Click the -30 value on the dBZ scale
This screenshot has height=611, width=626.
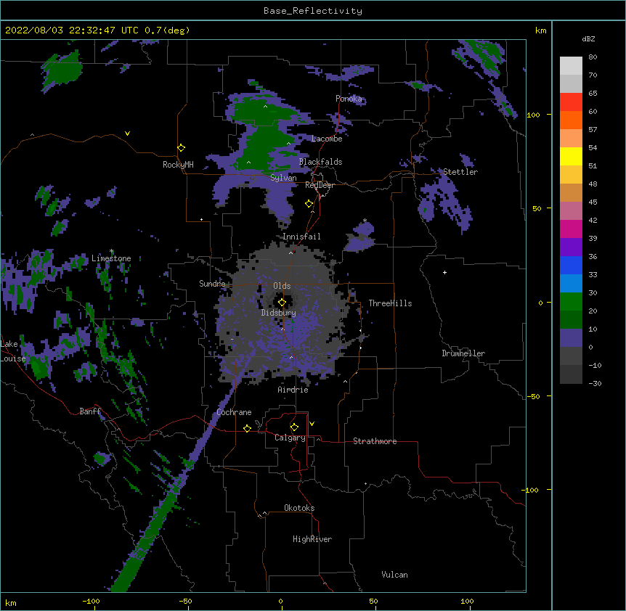coord(595,383)
